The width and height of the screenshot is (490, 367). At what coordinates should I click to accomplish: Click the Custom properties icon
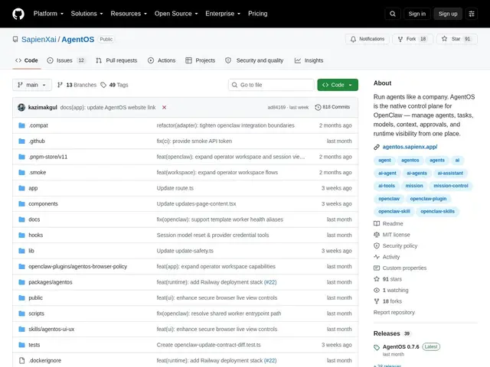pos(377,268)
